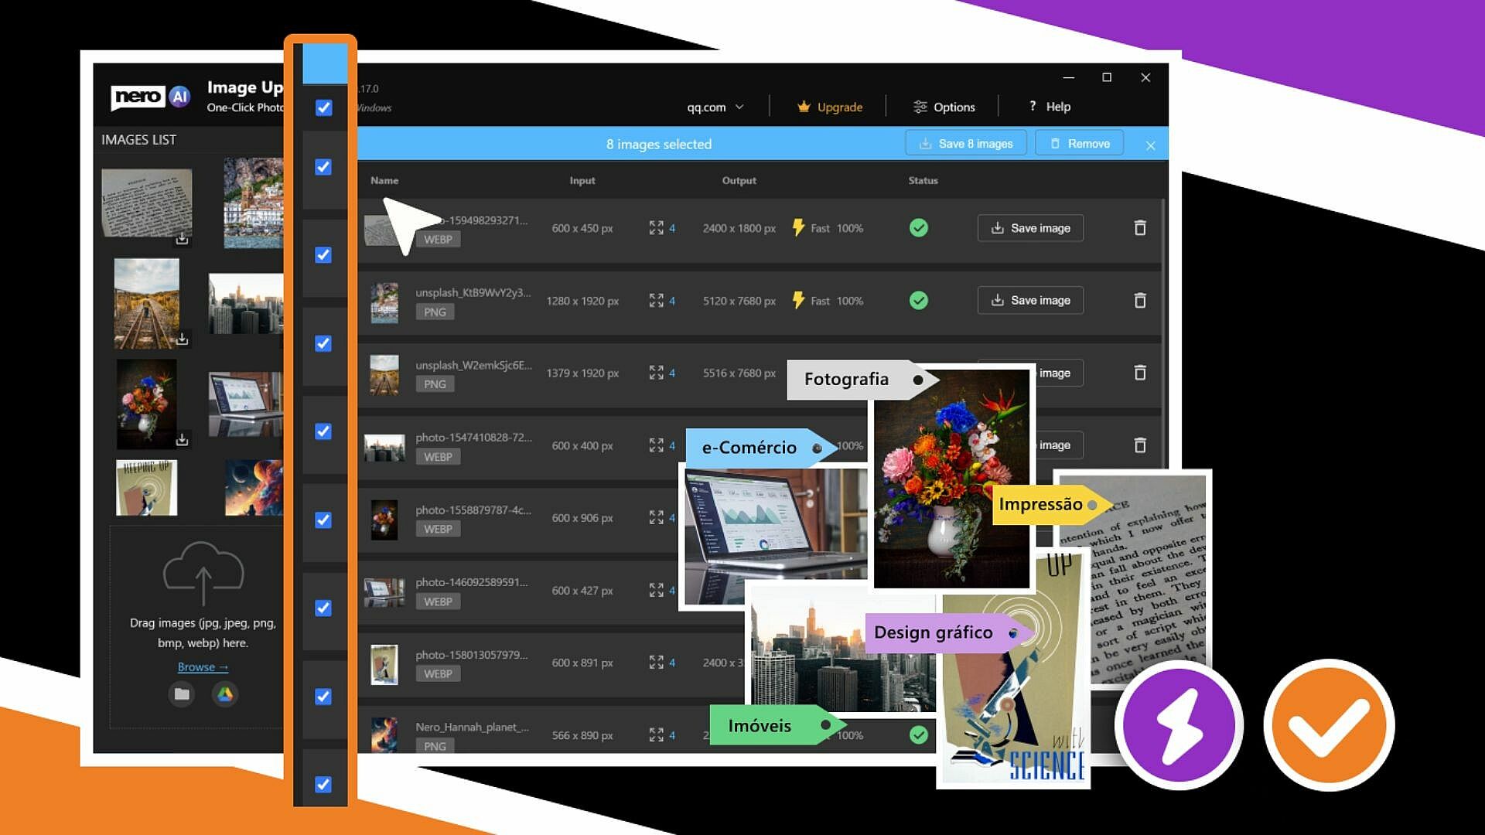Click the upscale factor icon for photo-1547410828
The height and width of the screenshot is (835, 1485).
657,445
